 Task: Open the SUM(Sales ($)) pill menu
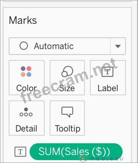point(76,152)
